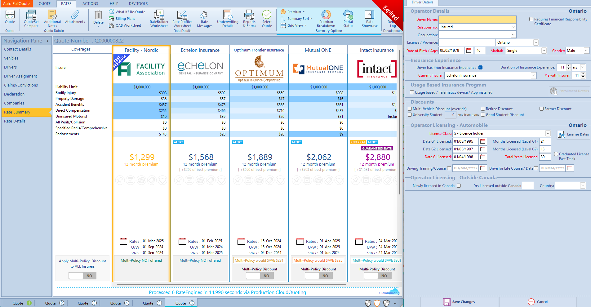Open License Dates icon button
The image size is (591, 307).
click(573, 134)
